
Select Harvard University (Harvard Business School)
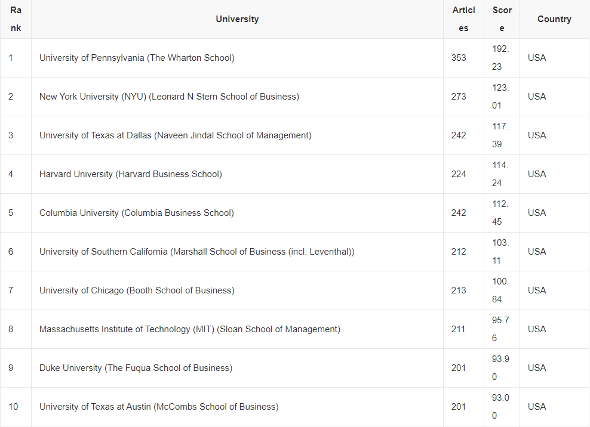[130, 174]
